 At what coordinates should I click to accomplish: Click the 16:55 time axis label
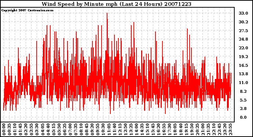164,129
